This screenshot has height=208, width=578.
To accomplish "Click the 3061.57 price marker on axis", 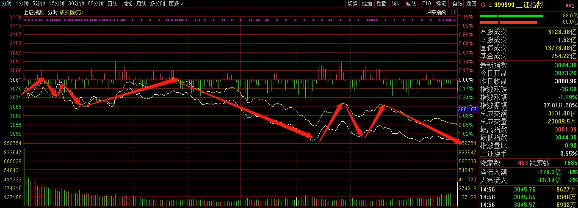I will click(467, 109).
